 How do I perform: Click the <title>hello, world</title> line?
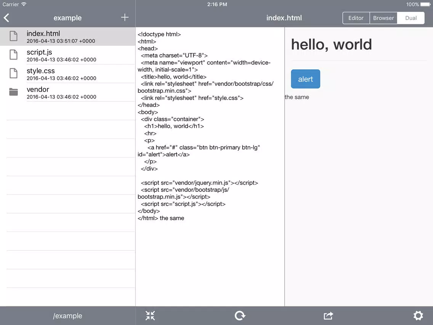(x=174, y=77)
